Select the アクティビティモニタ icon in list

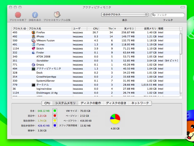pos(33,69)
